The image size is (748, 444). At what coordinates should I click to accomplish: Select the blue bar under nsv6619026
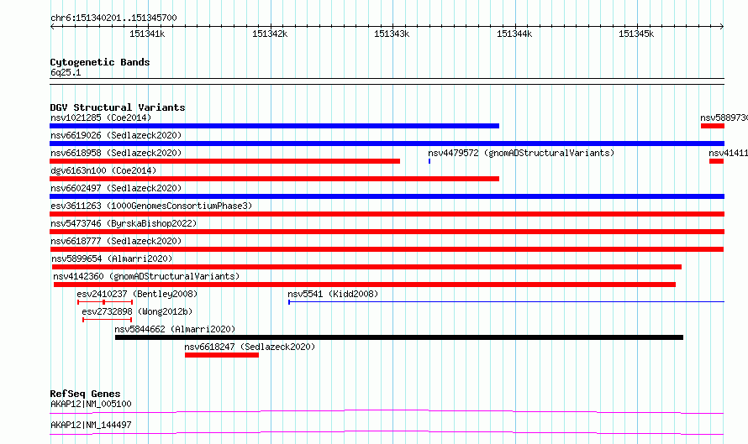coord(387,144)
